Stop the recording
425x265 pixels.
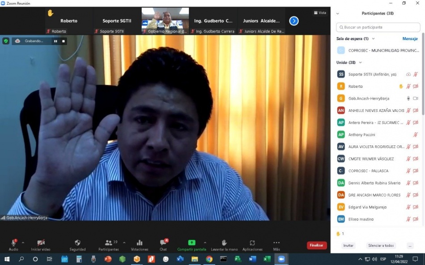(64, 41)
